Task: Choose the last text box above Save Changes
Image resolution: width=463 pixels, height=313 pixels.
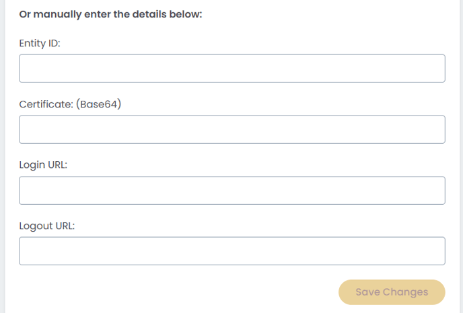Action: pos(231,251)
